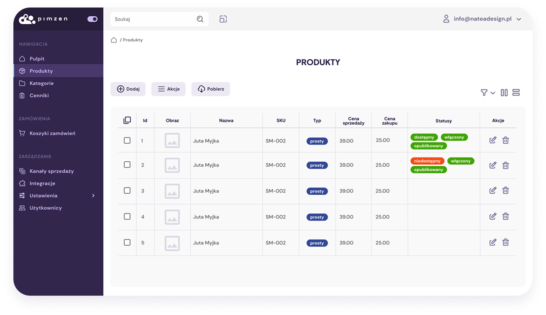Check the checkbox for product Id 3

coord(127,191)
